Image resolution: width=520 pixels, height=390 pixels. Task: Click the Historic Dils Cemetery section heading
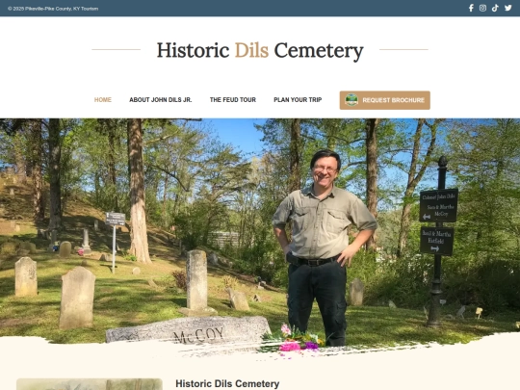click(x=227, y=383)
